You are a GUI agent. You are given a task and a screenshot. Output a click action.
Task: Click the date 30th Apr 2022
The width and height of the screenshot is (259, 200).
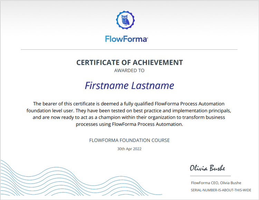point(129,149)
